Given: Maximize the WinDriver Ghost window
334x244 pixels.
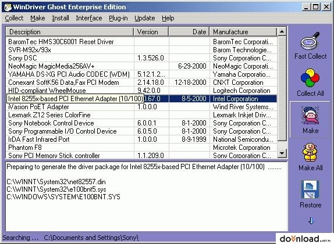Looking at the screenshot, I should pyautogui.click(x=316, y=7).
